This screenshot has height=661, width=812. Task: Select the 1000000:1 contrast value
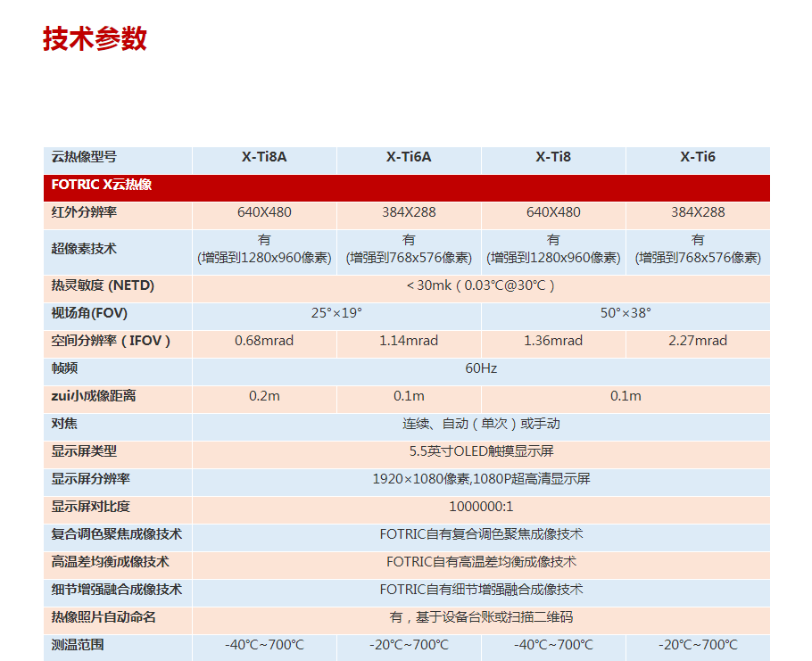(x=481, y=507)
